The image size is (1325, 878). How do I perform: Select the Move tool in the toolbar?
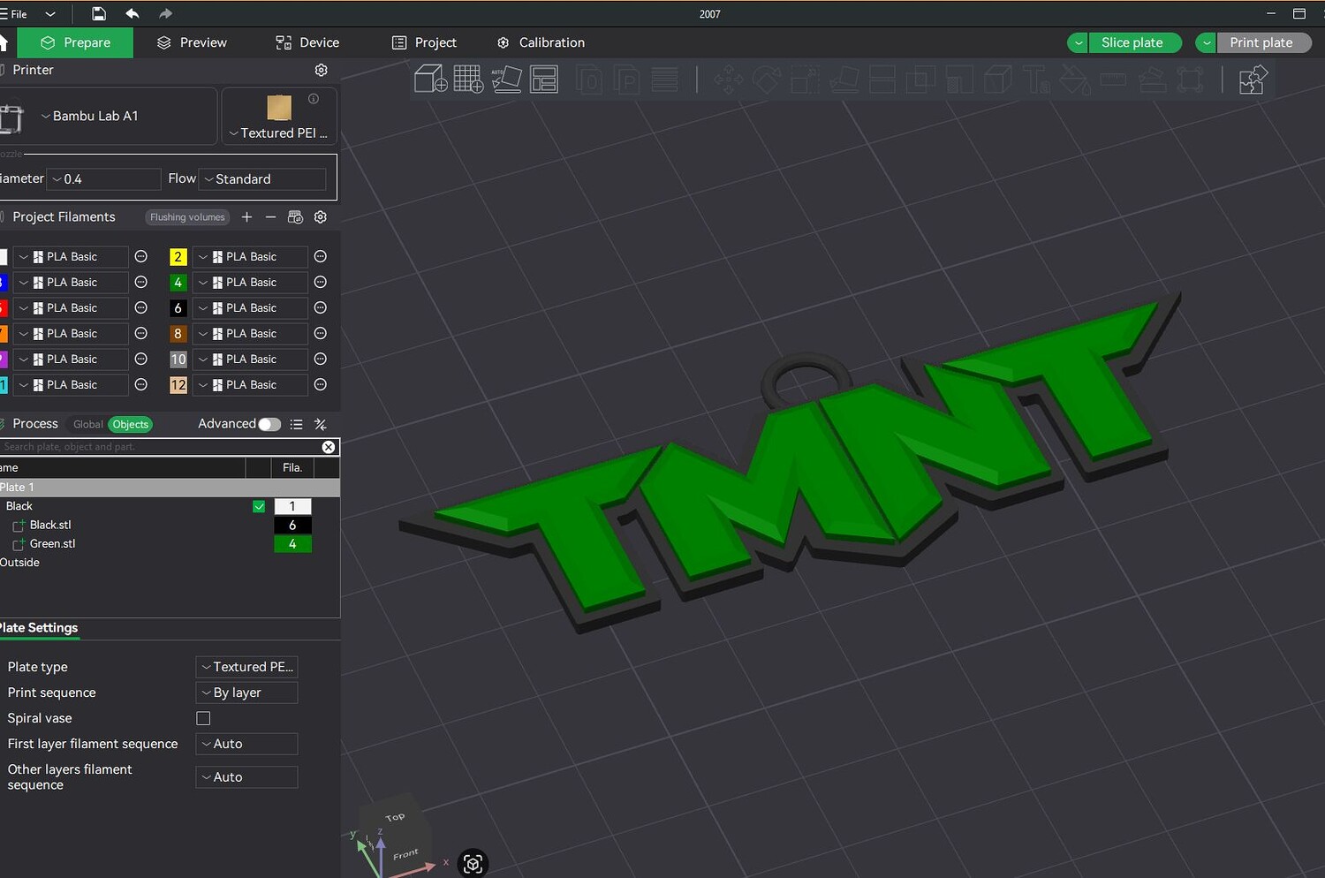pos(728,80)
